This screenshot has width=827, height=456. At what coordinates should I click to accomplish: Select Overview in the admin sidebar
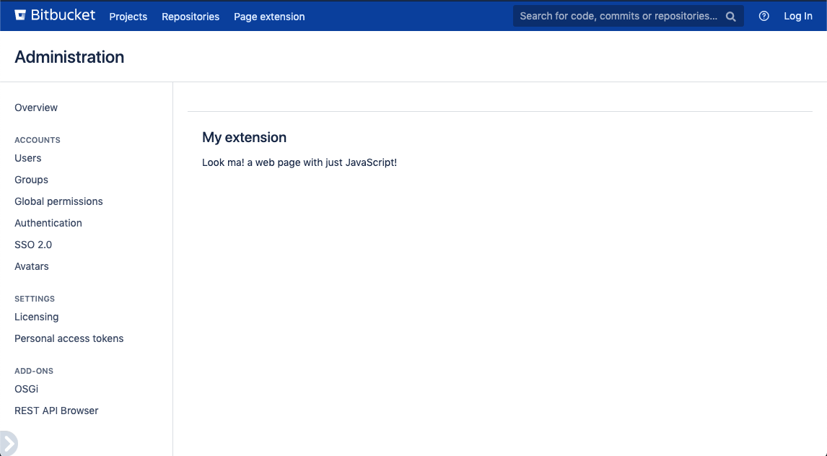[35, 107]
